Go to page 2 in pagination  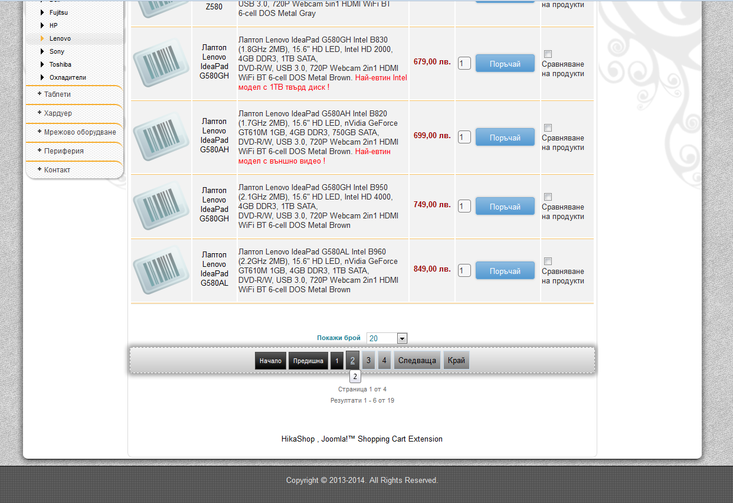(x=353, y=360)
